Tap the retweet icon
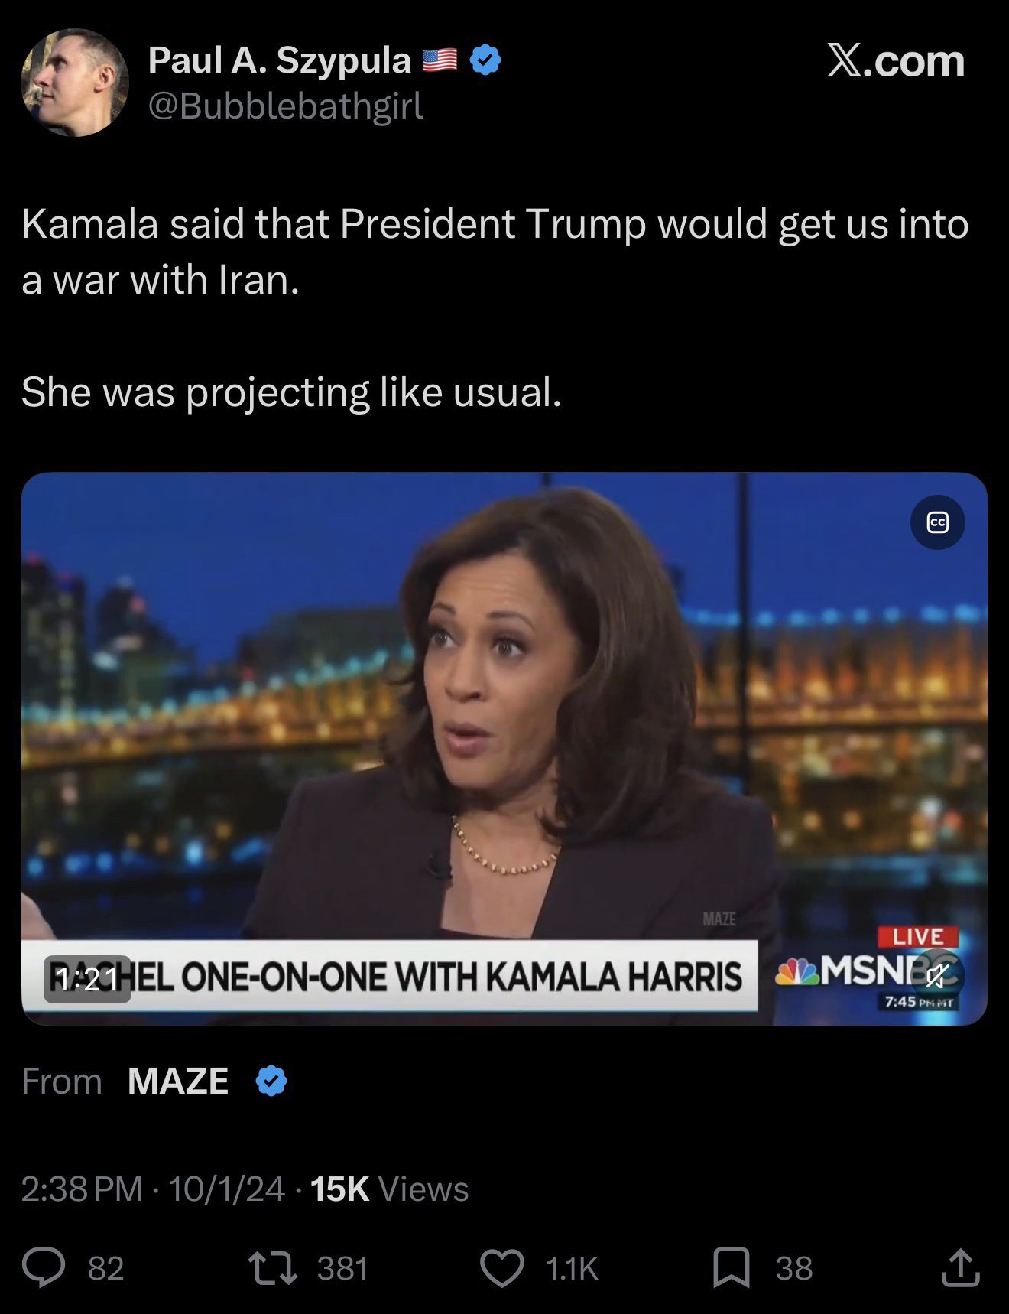 coord(273,1268)
